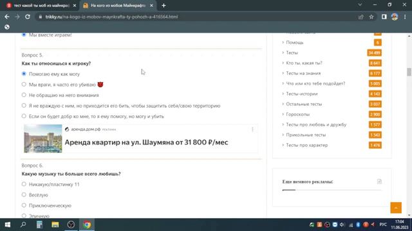The width and height of the screenshot is (412, 231).
Task: Bookmark this page with star icon
Action: (x=371, y=17)
